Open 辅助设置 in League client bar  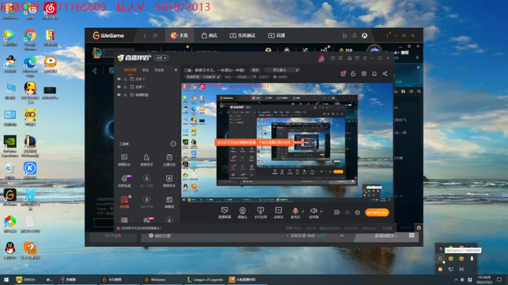[x=160, y=236]
